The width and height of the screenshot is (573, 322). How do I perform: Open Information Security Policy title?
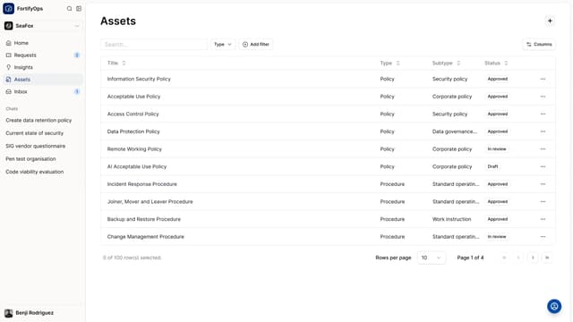[x=139, y=79]
